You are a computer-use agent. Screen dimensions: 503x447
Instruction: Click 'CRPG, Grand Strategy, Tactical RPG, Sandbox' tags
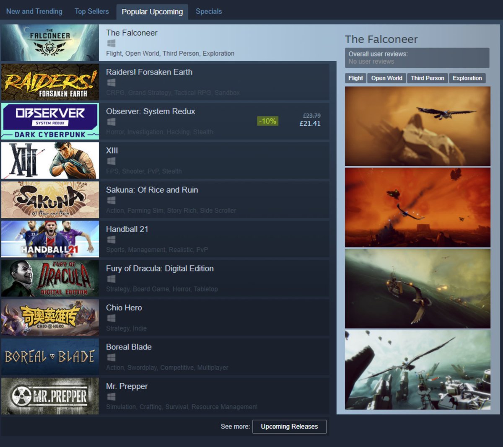173,93
